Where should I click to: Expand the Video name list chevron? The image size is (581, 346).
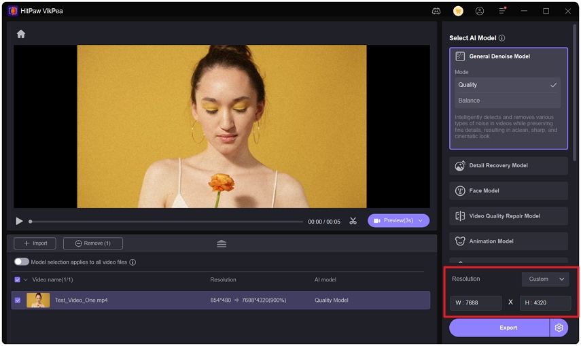[26, 279]
